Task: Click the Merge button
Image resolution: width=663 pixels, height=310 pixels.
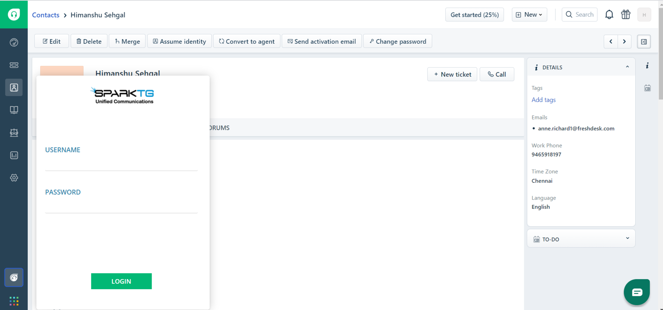Action: 127,41
